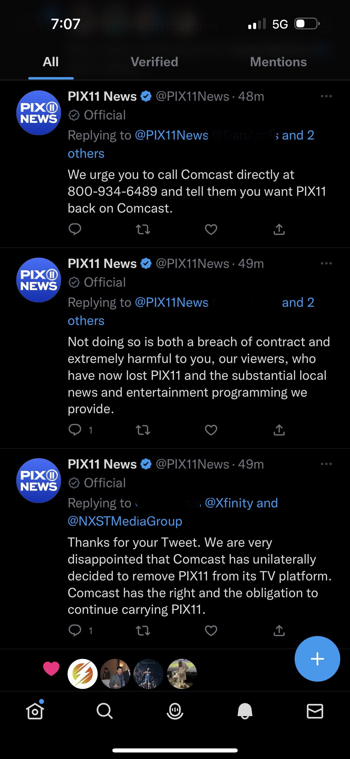Viewport: 350px width, 759px height.
Task: Open more options on 'Thanks for your Tweet' post
Action: [x=326, y=464]
